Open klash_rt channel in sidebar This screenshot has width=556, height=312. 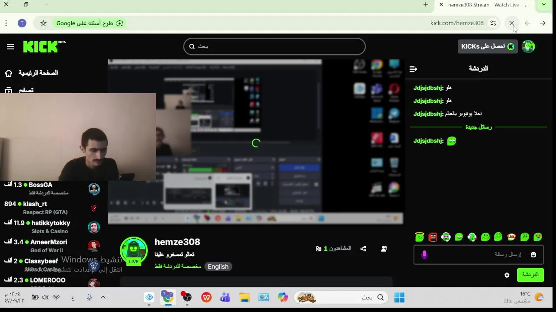pyautogui.click(x=52, y=208)
